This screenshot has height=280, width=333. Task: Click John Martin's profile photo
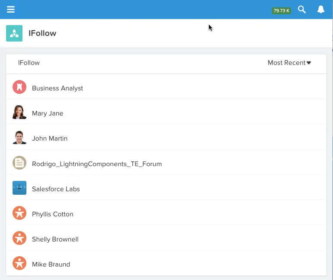point(19,137)
